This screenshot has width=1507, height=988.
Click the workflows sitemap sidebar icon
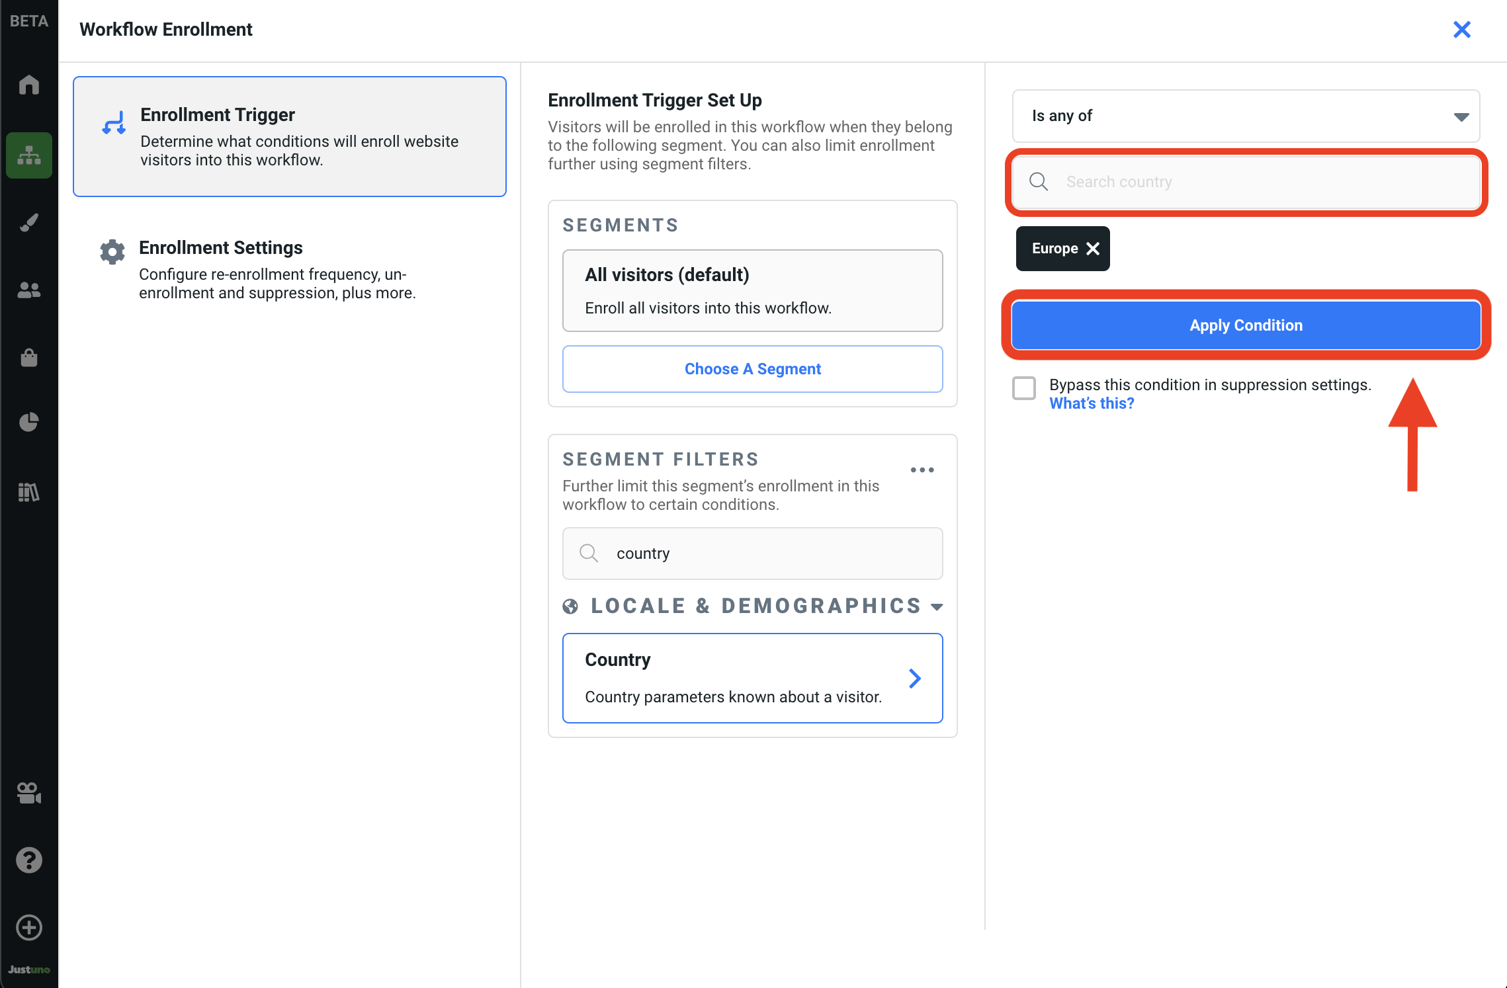tap(29, 155)
